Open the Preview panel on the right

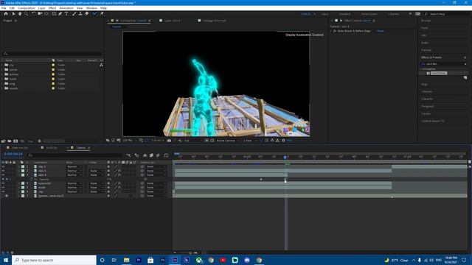pos(426,50)
